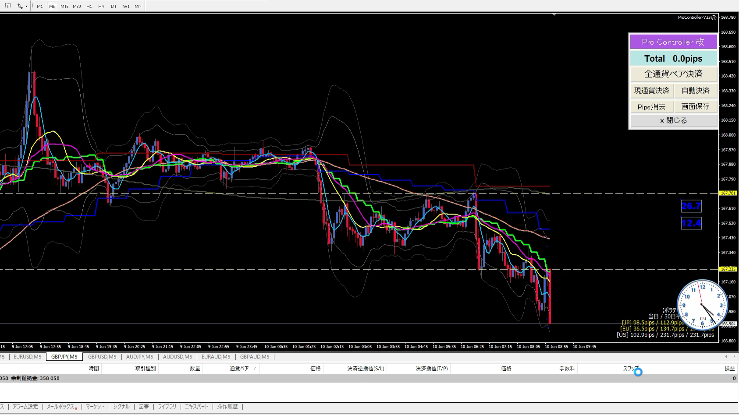Switch chart to H4 timeframe
The image size is (739, 415).
pyautogui.click(x=101, y=6)
